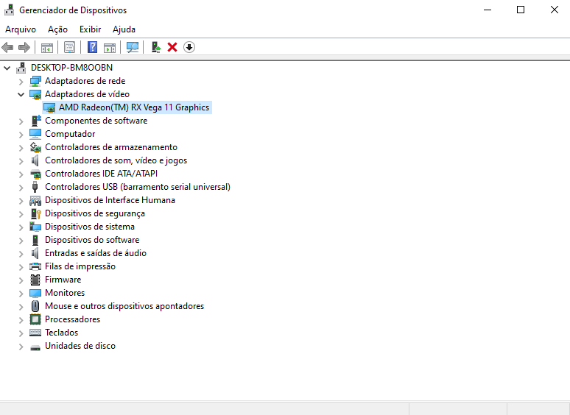This screenshot has width=570, height=415.
Task: Click the Adaptadores de rede network icon
Action: [x=35, y=81]
